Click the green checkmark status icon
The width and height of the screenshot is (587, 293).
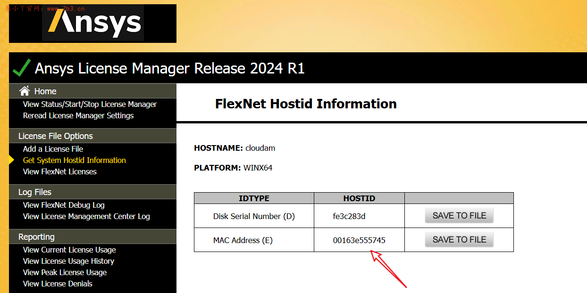coord(22,68)
